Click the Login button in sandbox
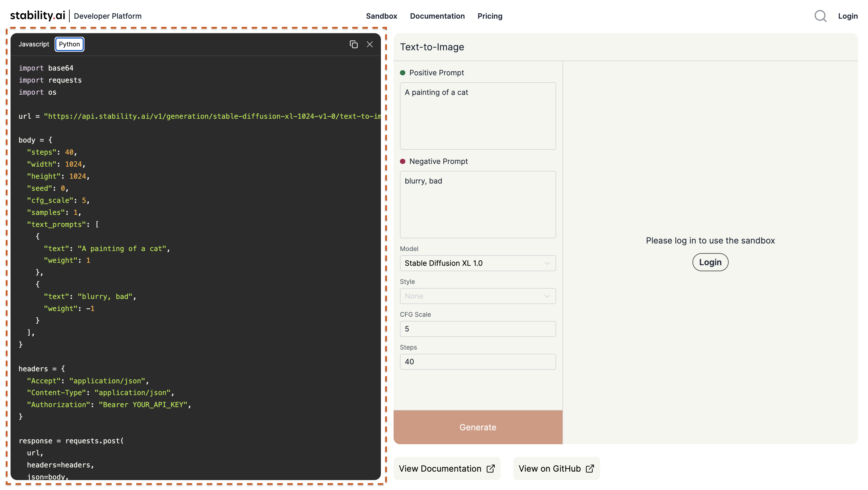This screenshot has height=490, width=868. point(710,262)
